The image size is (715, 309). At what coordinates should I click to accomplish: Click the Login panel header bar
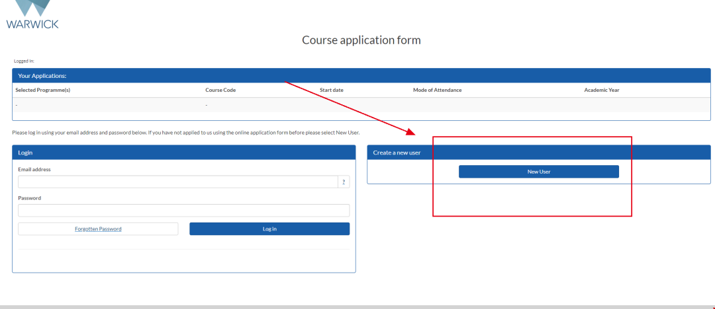[183, 153]
